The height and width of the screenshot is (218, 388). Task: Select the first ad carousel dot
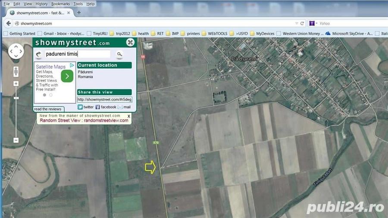(x=44, y=95)
